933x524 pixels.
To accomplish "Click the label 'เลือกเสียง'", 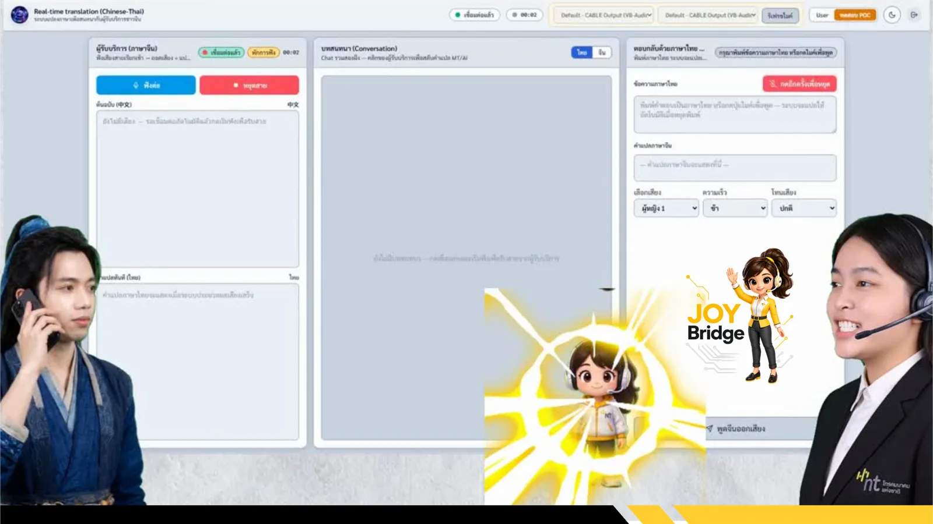I will (x=647, y=192).
